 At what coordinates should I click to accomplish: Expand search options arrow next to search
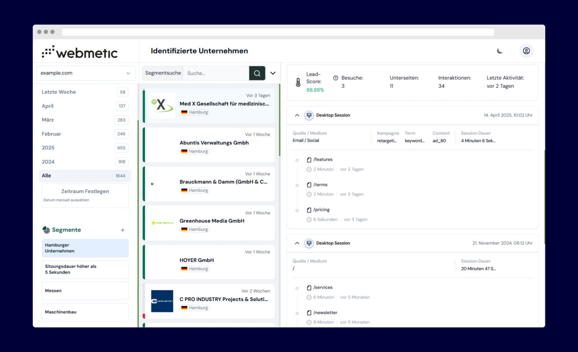(x=273, y=73)
